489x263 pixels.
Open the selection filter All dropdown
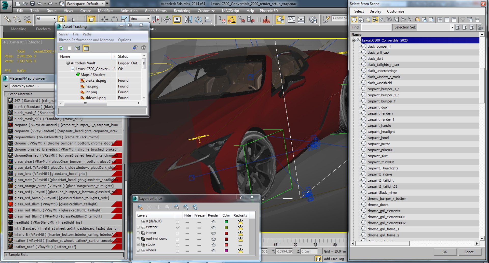[x=46, y=18]
